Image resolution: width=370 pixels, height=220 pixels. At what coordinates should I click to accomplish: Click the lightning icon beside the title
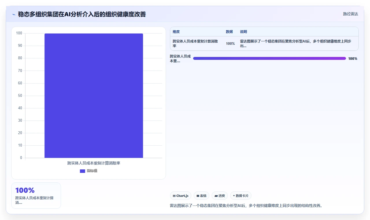point(14,14)
